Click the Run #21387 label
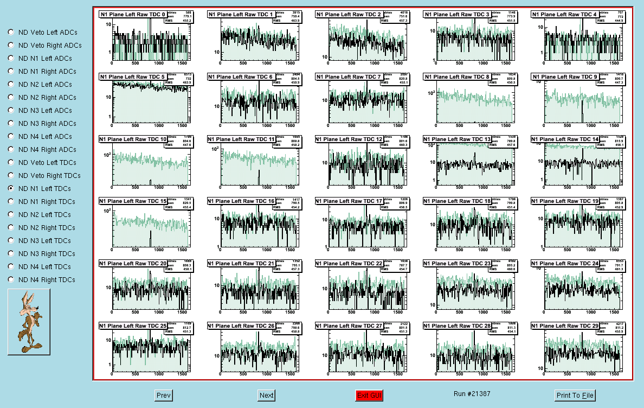This screenshot has height=408, width=644. (x=472, y=393)
